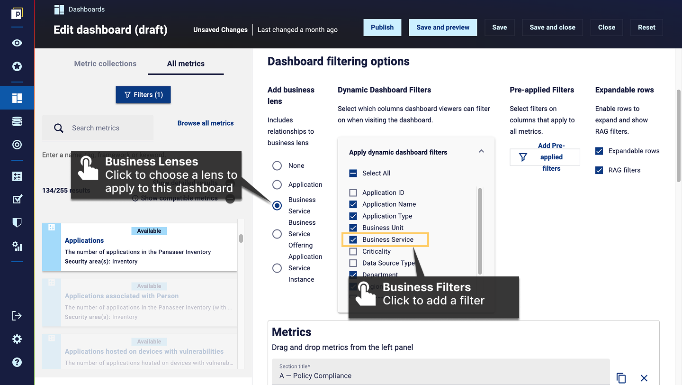
Task: Open the checkbox tasks sidebar icon
Action: pyautogui.click(x=17, y=199)
